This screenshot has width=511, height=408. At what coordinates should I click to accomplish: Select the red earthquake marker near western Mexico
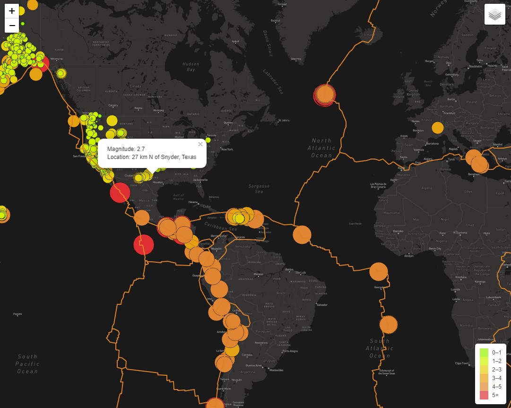coord(120,193)
